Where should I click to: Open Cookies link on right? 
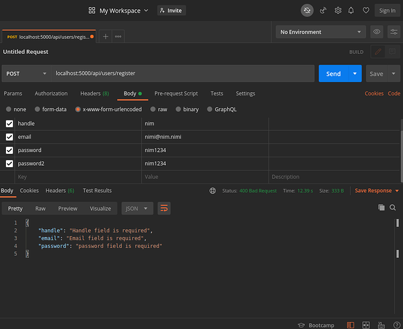point(374,93)
